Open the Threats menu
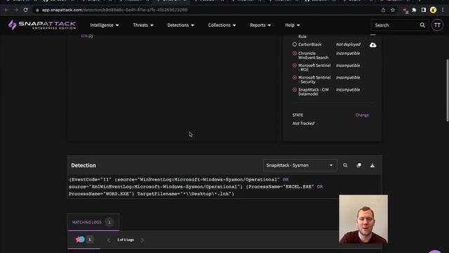Viewport: 449px width, 253px height. (x=143, y=25)
